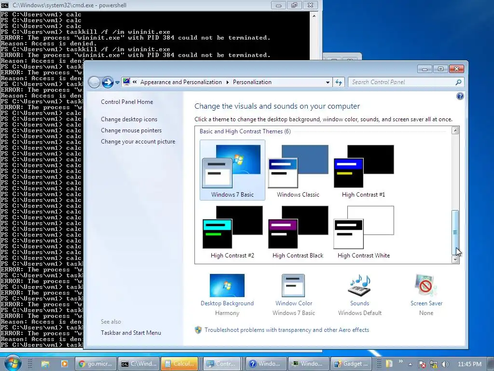The height and width of the screenshot is (371, 494).
Task: Open recent pages dropdown next to Forward
Action: [x=117, y=83]
